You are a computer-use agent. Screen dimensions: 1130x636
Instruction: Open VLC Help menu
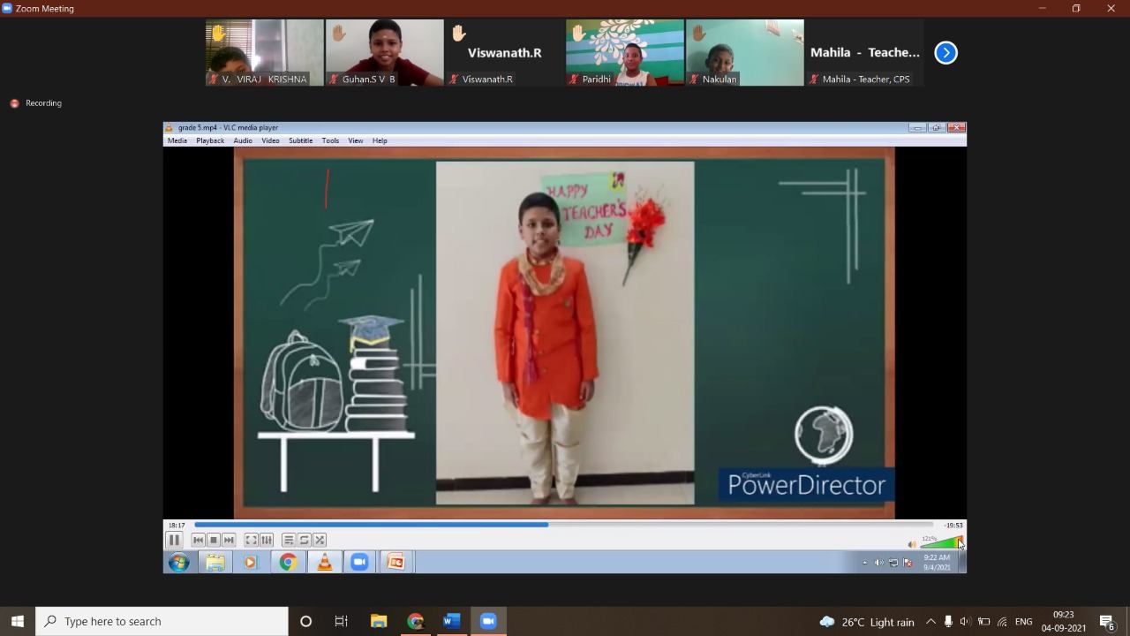point(380,140)
